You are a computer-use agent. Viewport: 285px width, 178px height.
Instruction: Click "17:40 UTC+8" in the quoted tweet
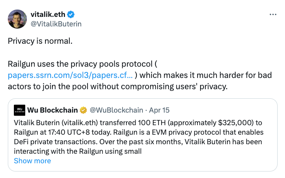tap(69, 133)
